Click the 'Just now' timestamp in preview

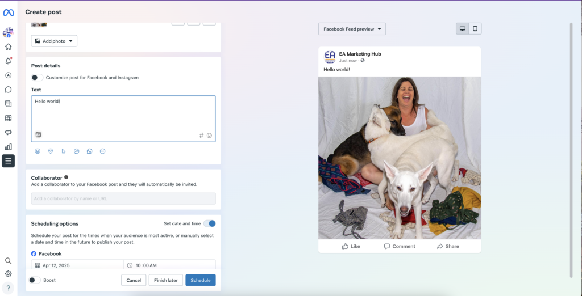348,60
